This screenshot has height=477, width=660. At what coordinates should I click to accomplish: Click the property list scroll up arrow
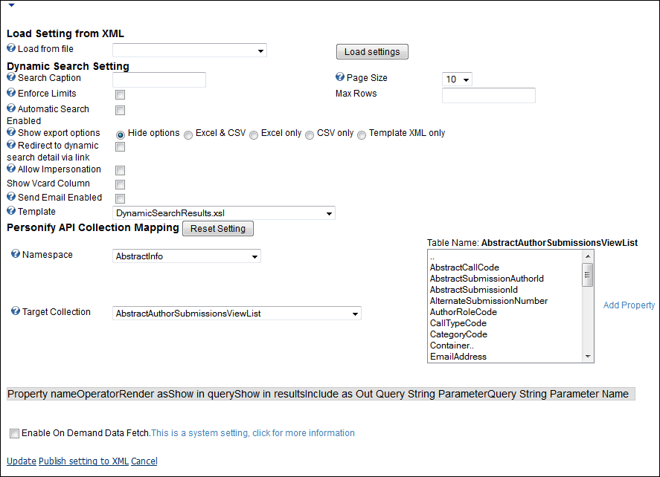[x=588, y=256]
